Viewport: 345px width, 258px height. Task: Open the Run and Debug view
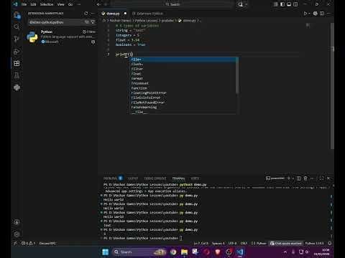(17, 51)
